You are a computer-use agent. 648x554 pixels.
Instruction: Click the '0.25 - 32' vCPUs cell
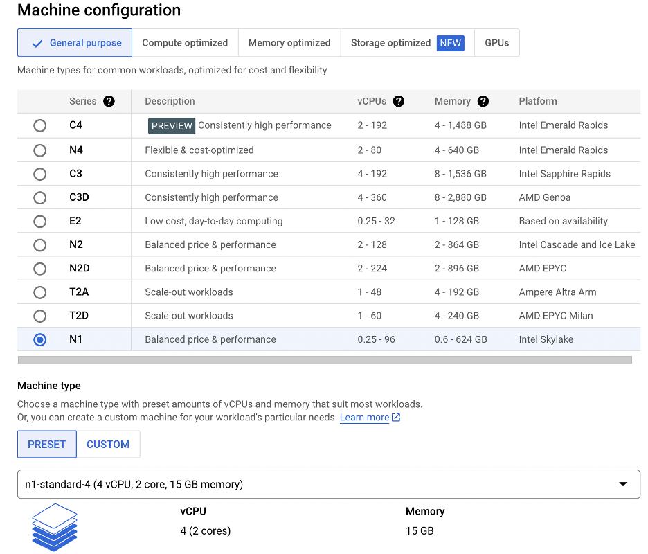377,221
